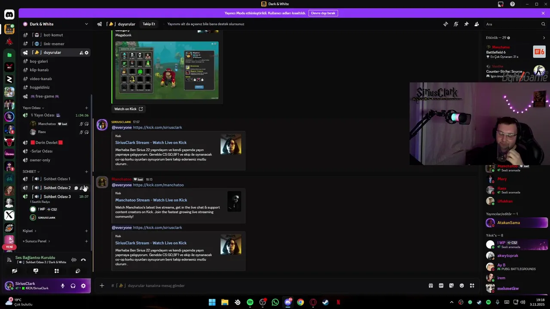
Task: Open first https://kick.com/siriusclark link
Action: point(157,127)
